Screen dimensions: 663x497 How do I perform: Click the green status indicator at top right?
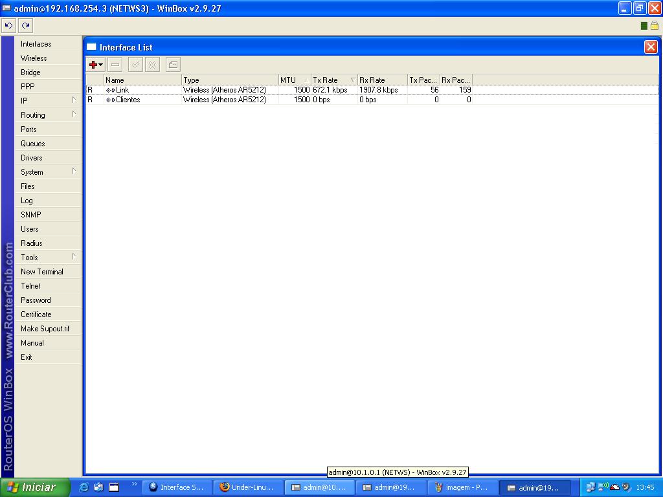(x=644, y=26)
